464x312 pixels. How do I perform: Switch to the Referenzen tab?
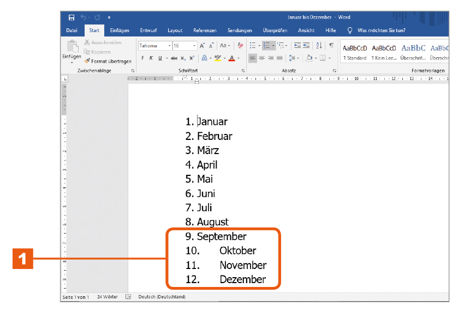click(205, 30)
